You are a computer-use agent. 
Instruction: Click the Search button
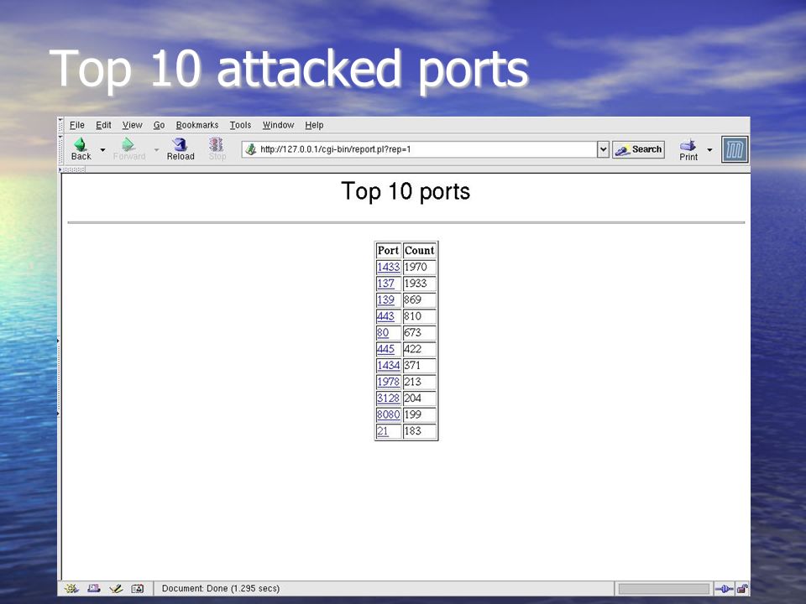coord(638,149)
